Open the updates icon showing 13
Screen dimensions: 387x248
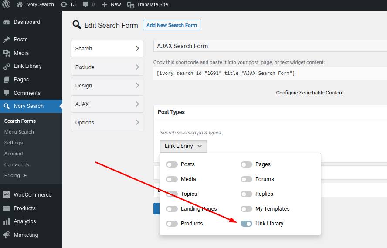click(x=64, y=4)
